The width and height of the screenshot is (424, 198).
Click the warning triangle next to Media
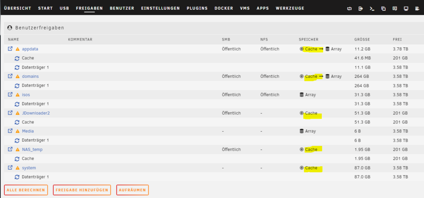[x=17, y=132]
